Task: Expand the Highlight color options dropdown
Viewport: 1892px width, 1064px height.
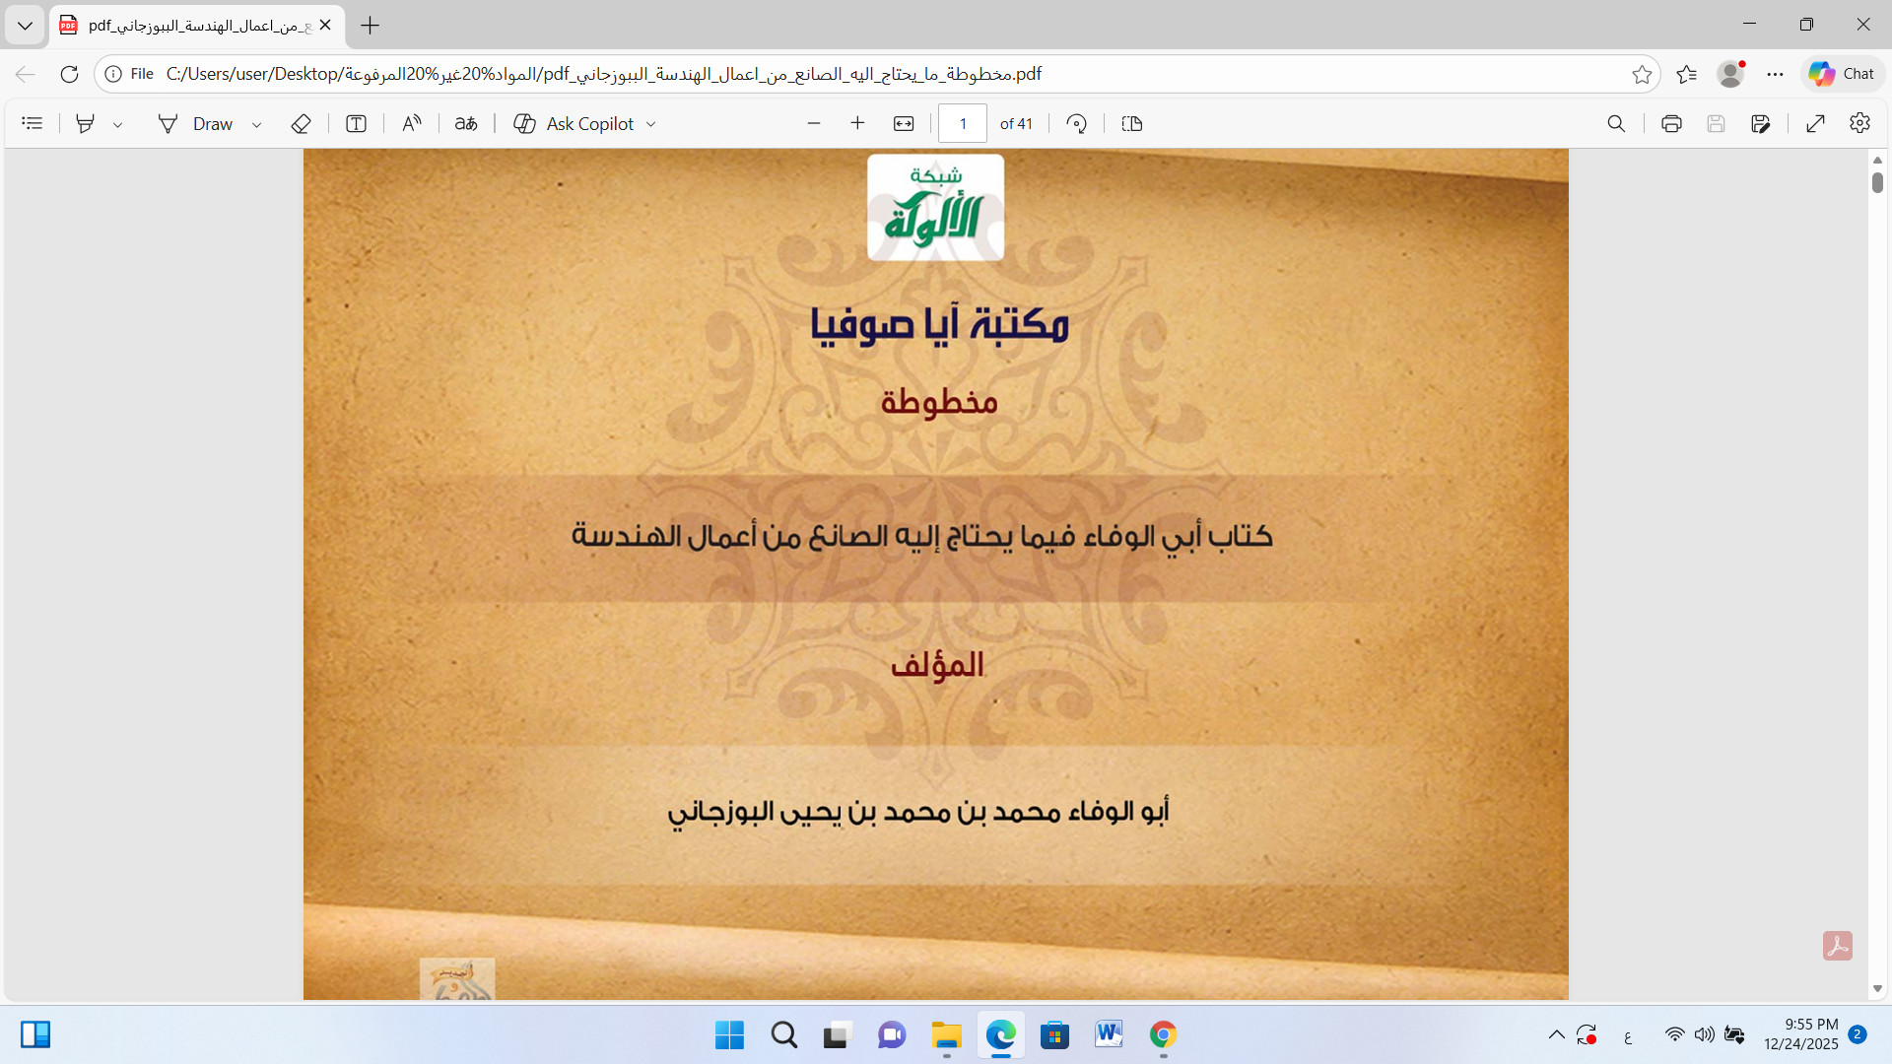Action: [x=117, y=124]
